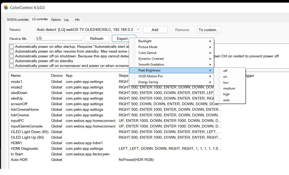Click the ColorControl app icon in title bar
This screenshot has width=289, height=175.
(6, 7)
